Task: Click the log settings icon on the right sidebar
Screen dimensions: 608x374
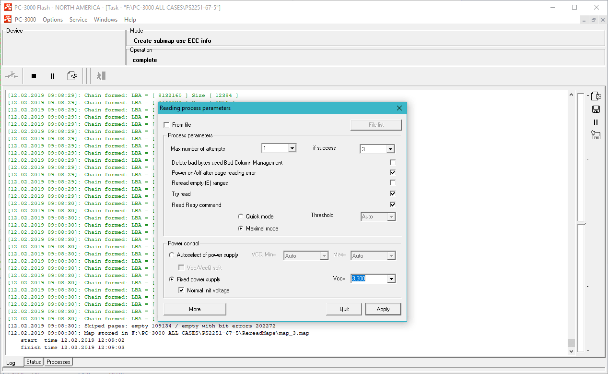Action: click(596, 96)
